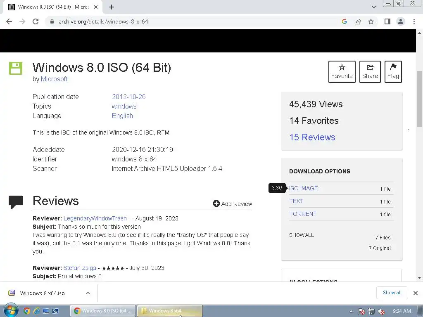Open a new browser tab
Viewport: 423px width, 317px height.
pos(112,7)
